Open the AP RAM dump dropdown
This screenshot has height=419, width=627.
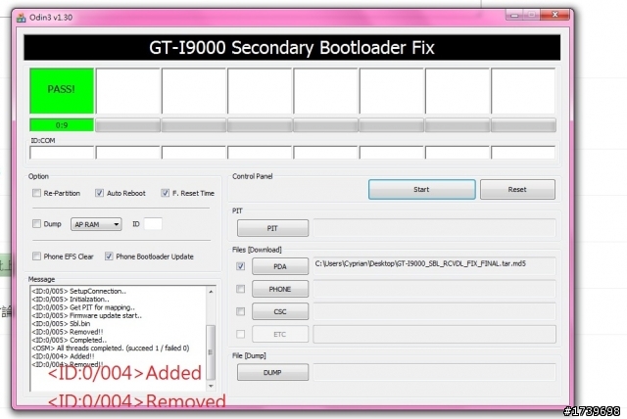tap(96, 224)
